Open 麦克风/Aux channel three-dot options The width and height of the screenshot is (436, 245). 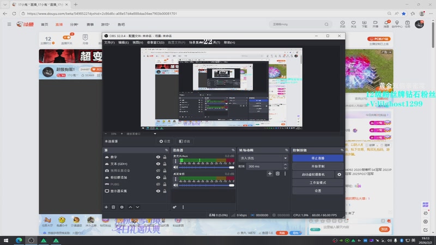pyautogui.click(x=175, y=161)
